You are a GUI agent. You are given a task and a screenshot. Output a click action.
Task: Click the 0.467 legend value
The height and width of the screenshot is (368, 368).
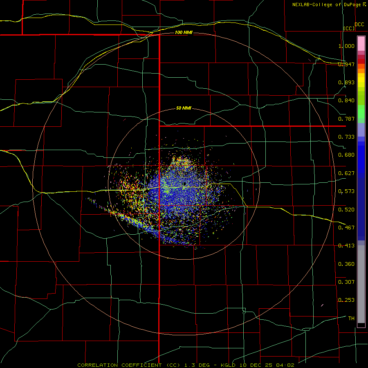point(346,228)
